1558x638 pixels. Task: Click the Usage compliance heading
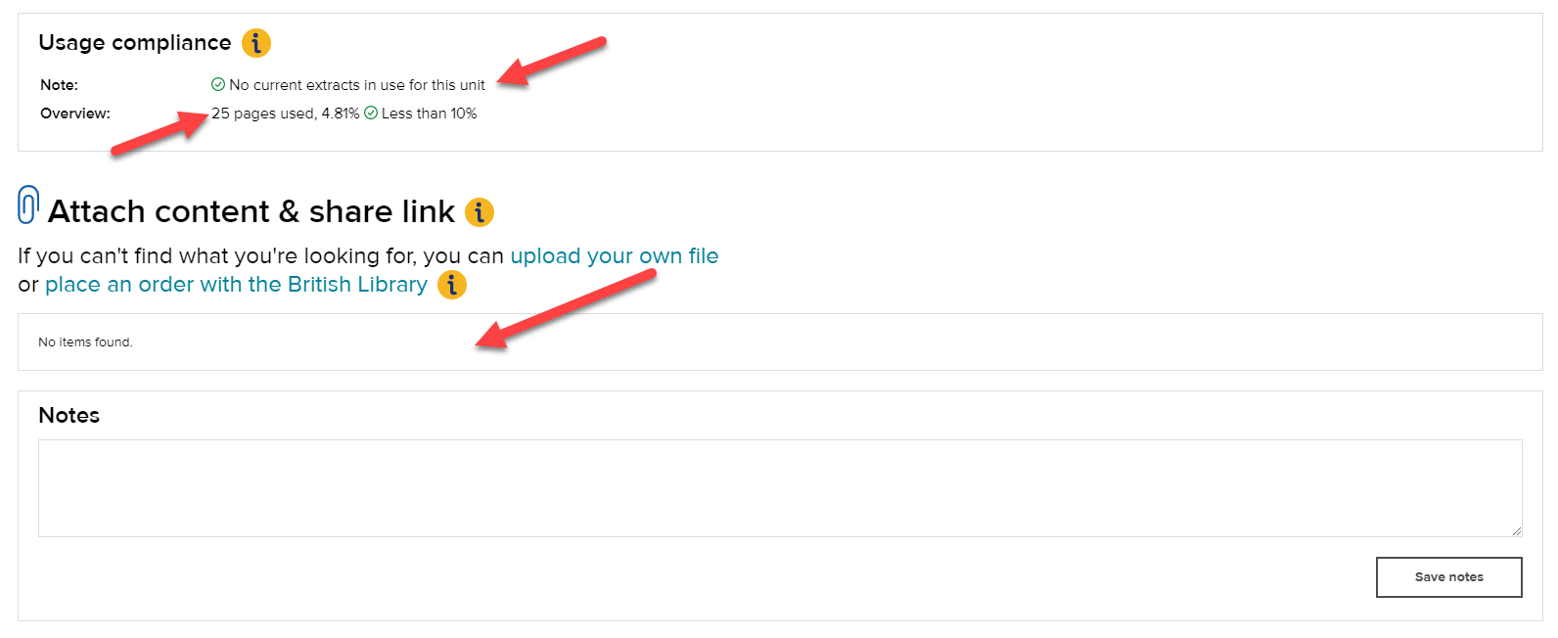(x=135, y=43)
